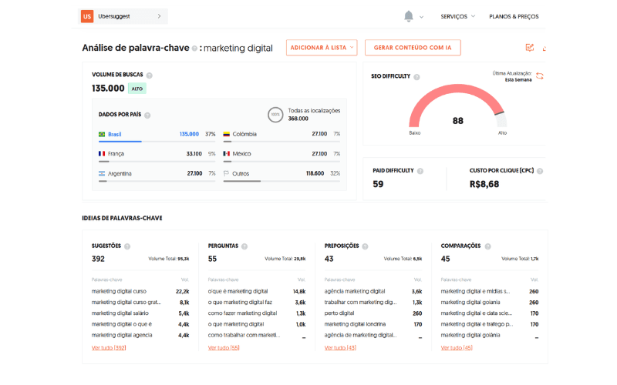Click help icon next to Volume de Buscas
This screenshot has width=617, height=385.
point(149,75)
